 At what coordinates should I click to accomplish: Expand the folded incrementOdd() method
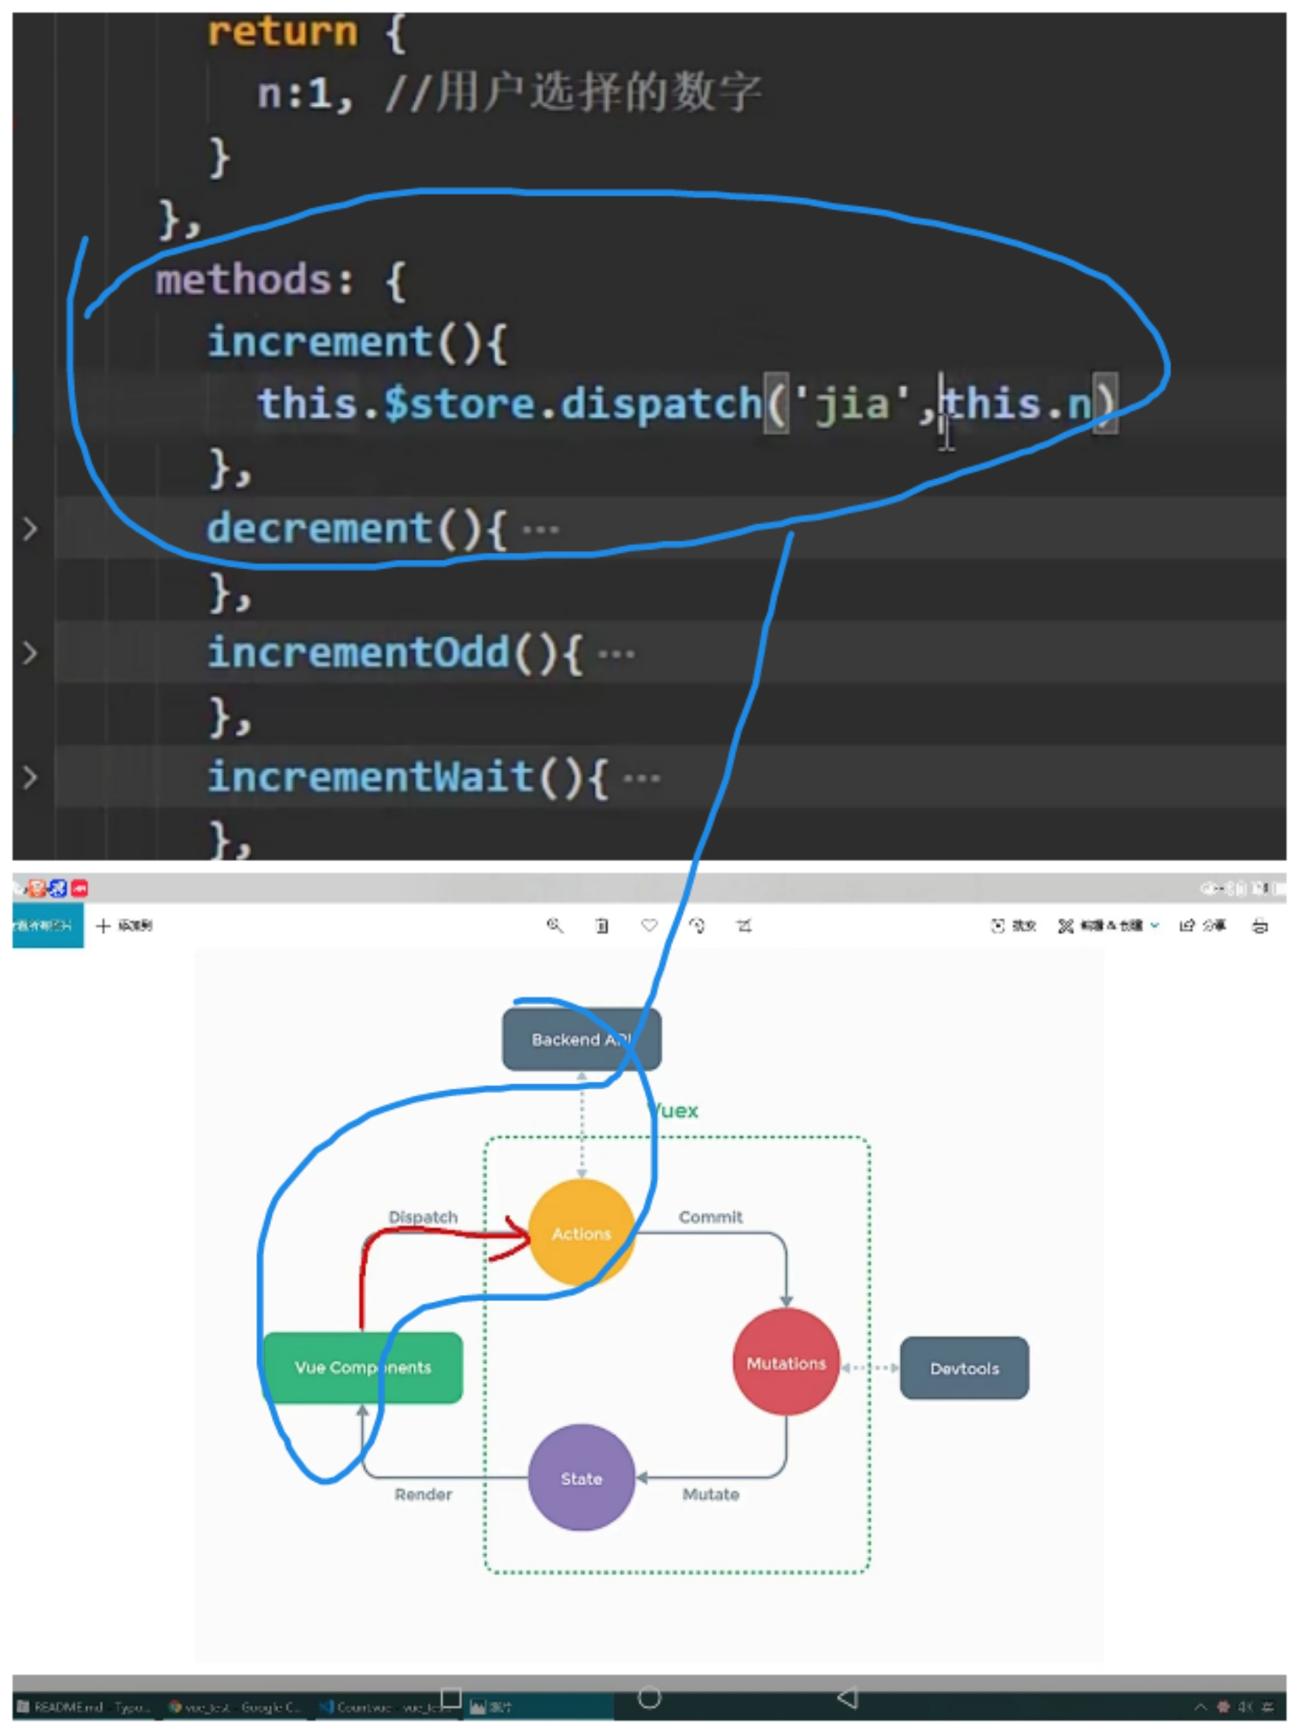(x=30, y=652)
